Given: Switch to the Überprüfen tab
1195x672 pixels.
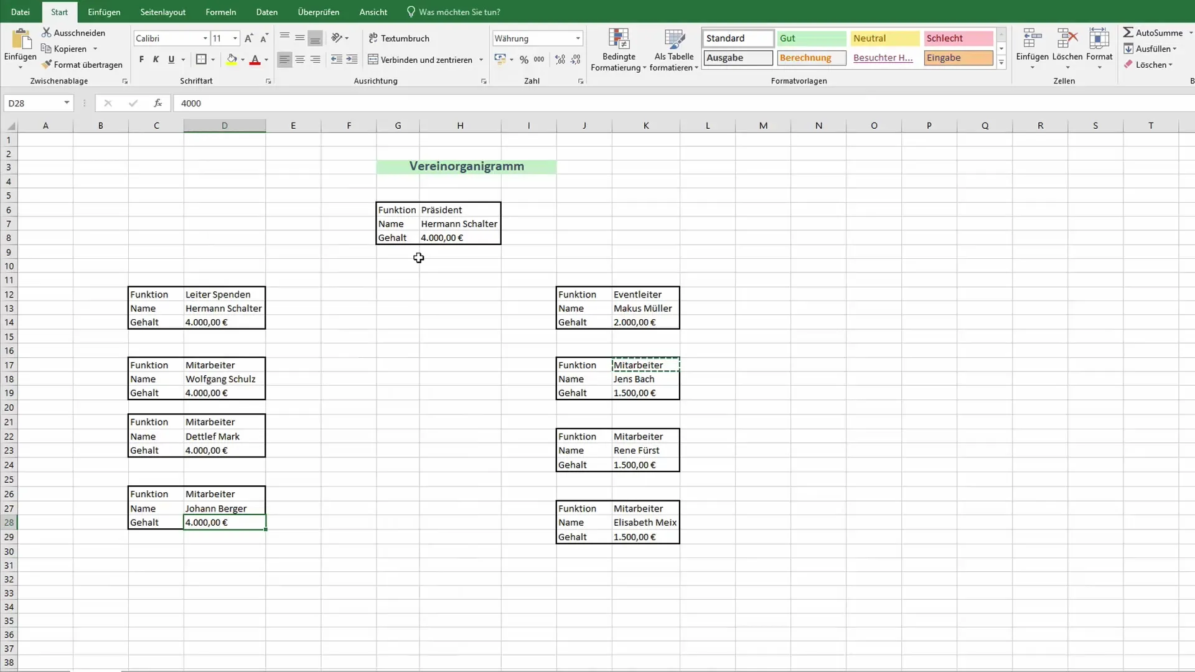Looking at the screenshot, I should pyautogui.click(x=319, y=12).
